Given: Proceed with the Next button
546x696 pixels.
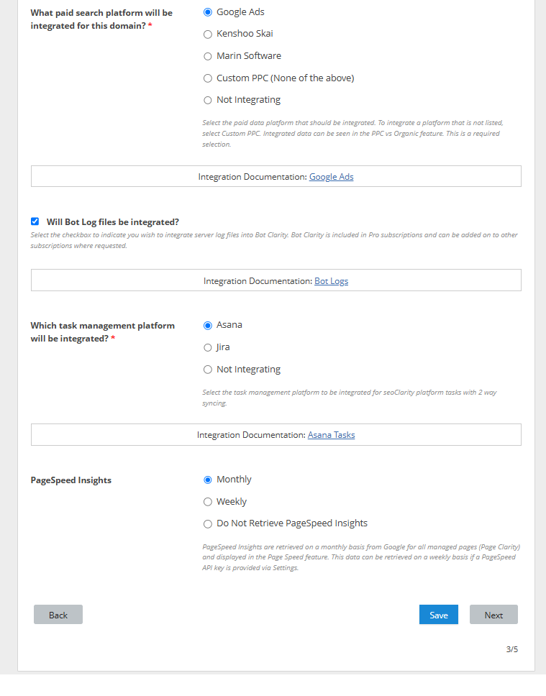Looking at the screenshot, I should coord(493,615).
